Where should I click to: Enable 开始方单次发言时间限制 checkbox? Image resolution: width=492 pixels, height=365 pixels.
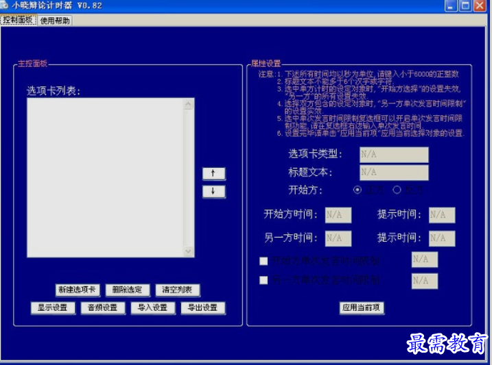[263, 261]
